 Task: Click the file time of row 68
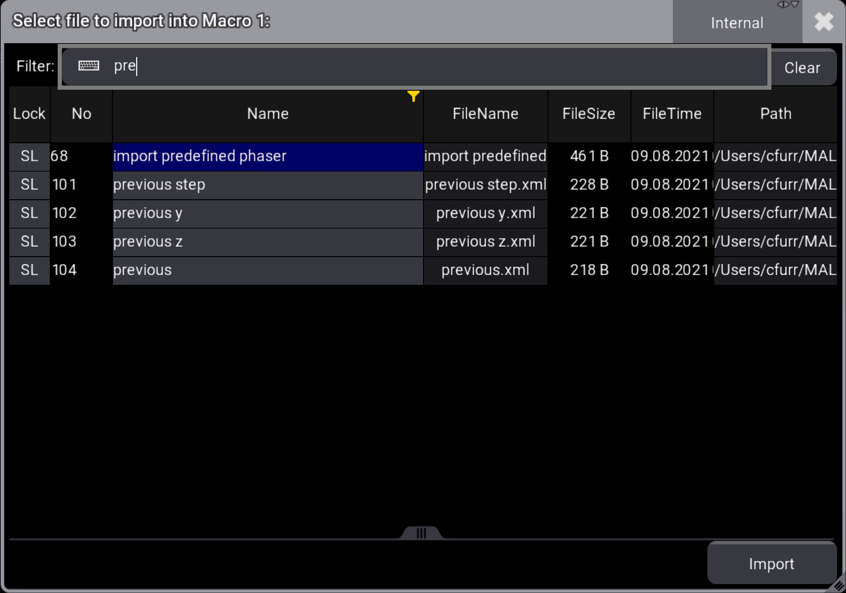(x=672, y=156)
